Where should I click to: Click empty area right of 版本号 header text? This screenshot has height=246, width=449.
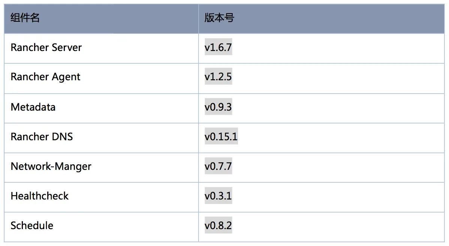[x=339, y=18]
